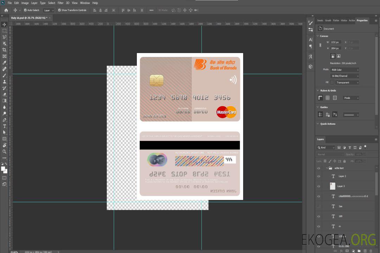Select the Blur tool
The image size is (380, 253).
point(4,107)
